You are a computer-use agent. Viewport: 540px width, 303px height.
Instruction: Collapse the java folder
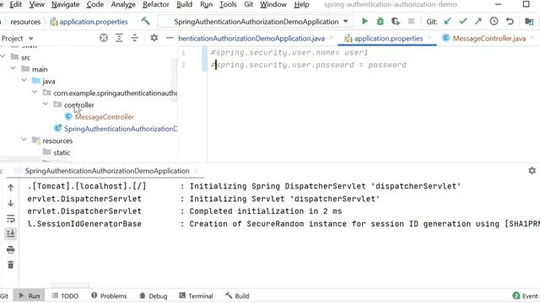pyautogui.click(x=24, y=81)
